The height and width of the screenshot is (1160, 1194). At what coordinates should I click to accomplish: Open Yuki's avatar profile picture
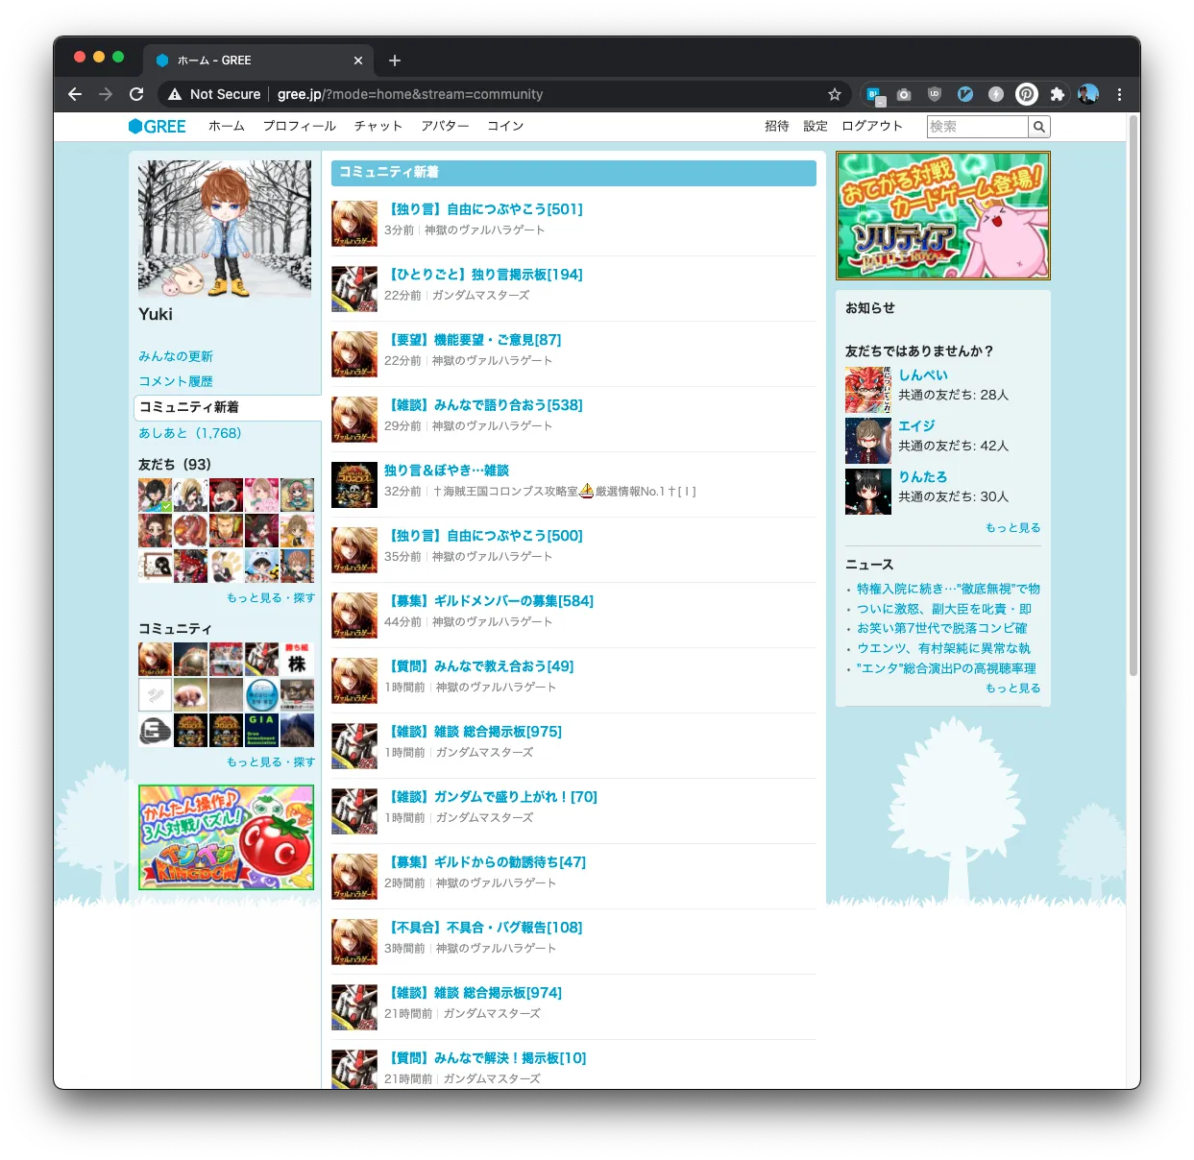coord(225,229)
